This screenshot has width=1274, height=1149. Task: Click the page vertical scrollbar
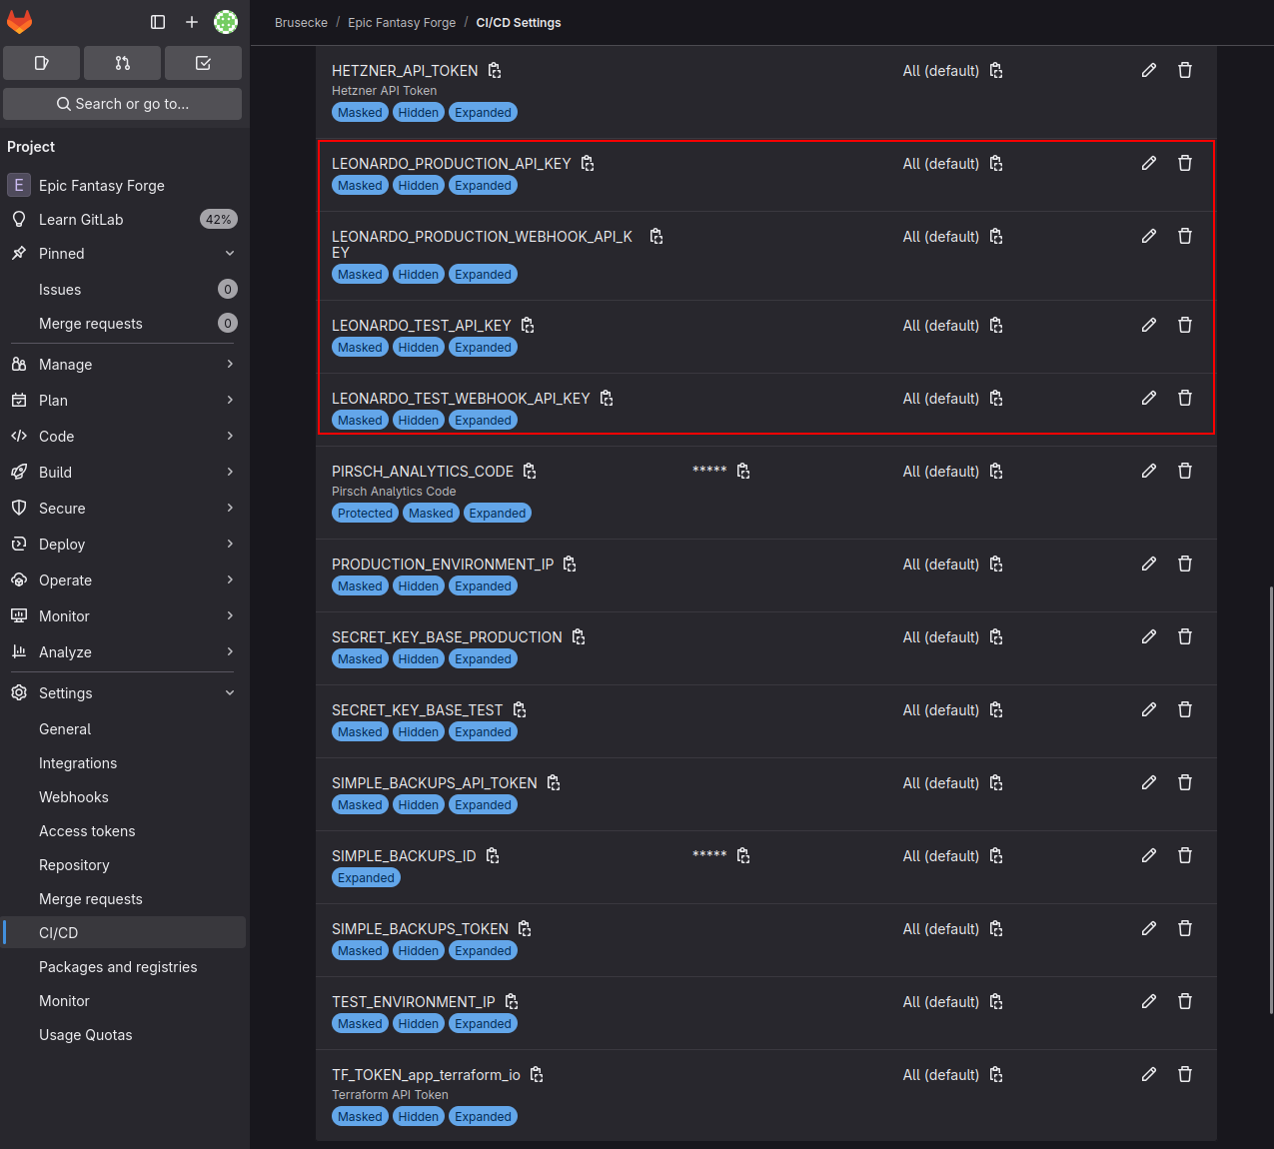click(x=1270, y=799)
